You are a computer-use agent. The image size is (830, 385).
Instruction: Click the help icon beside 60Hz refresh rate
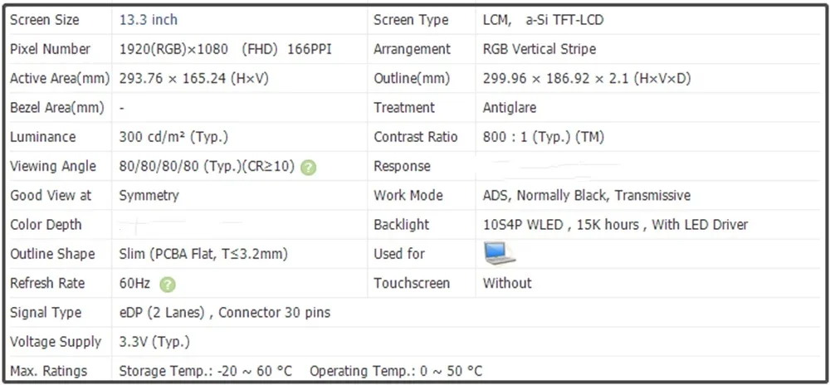click(x=168, y=285)
